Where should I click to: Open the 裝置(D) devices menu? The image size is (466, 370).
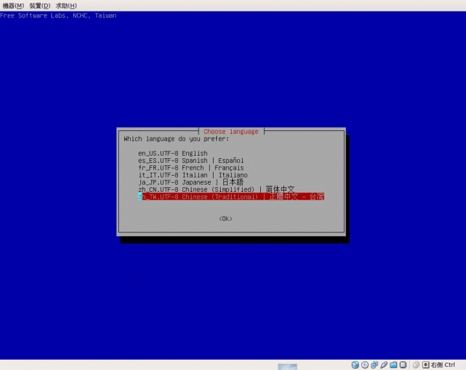(x=39, y=5)
